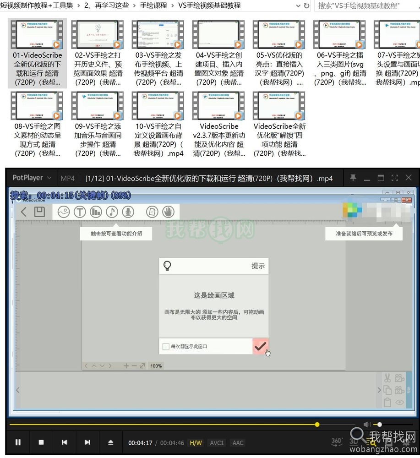
Task: Open the Explorer address history dropdown arrow
Action: (x=298, y=5)
